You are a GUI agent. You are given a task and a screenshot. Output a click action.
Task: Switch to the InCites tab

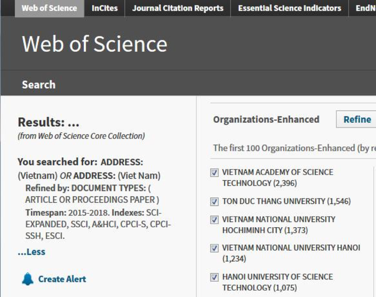(105, 8)
